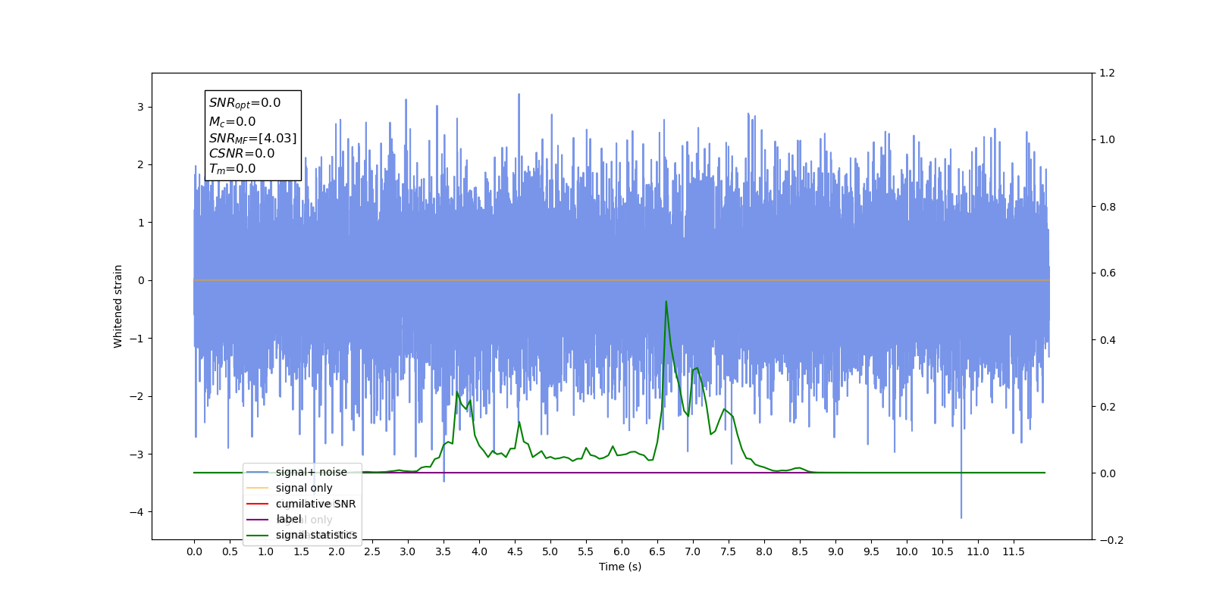This screenshot has height=606, width=1213.
Task: Click the SNRopt=0.0 line in annotation box
Action: click(x=245, y=103)
